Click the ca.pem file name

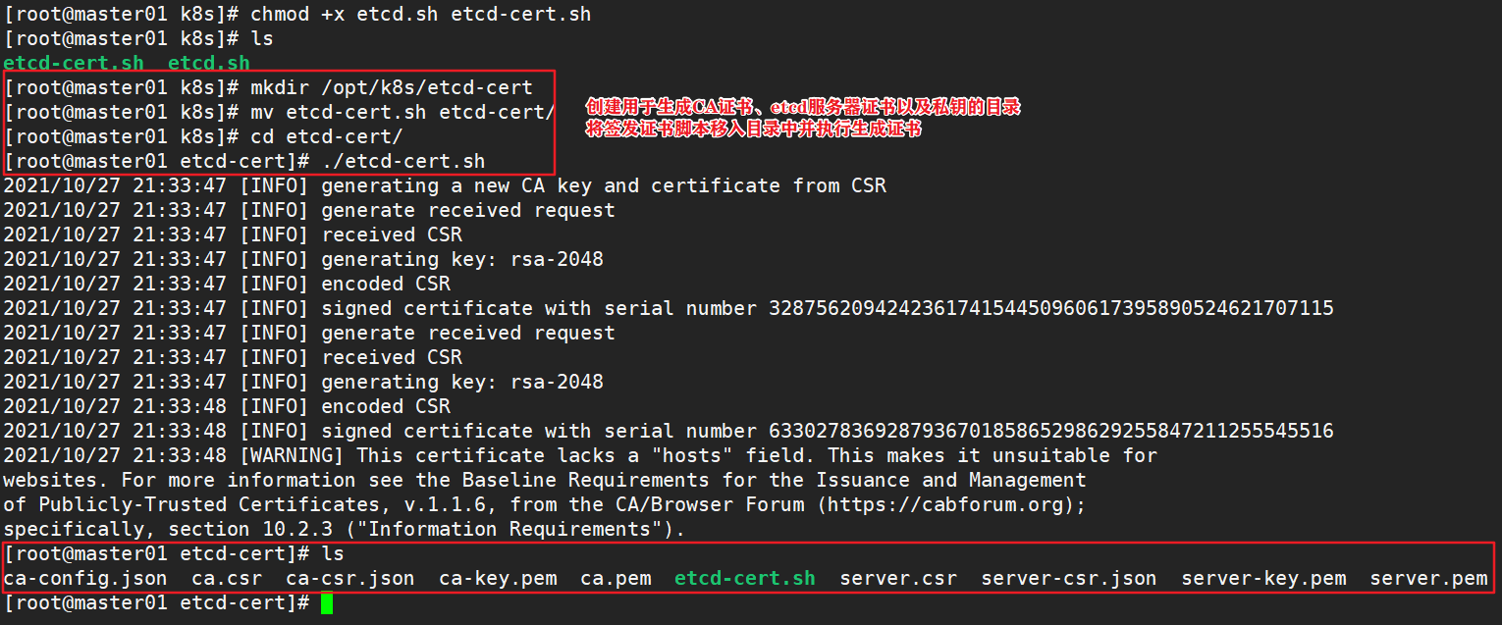click(x=615, y=578)
